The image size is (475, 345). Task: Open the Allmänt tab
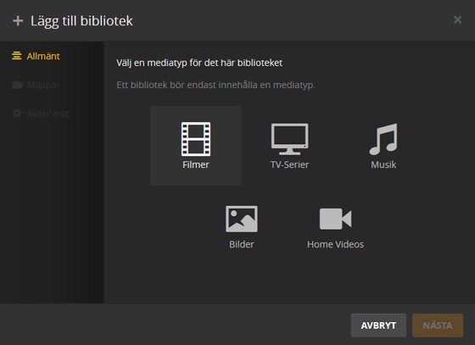(x=36, y=56)
